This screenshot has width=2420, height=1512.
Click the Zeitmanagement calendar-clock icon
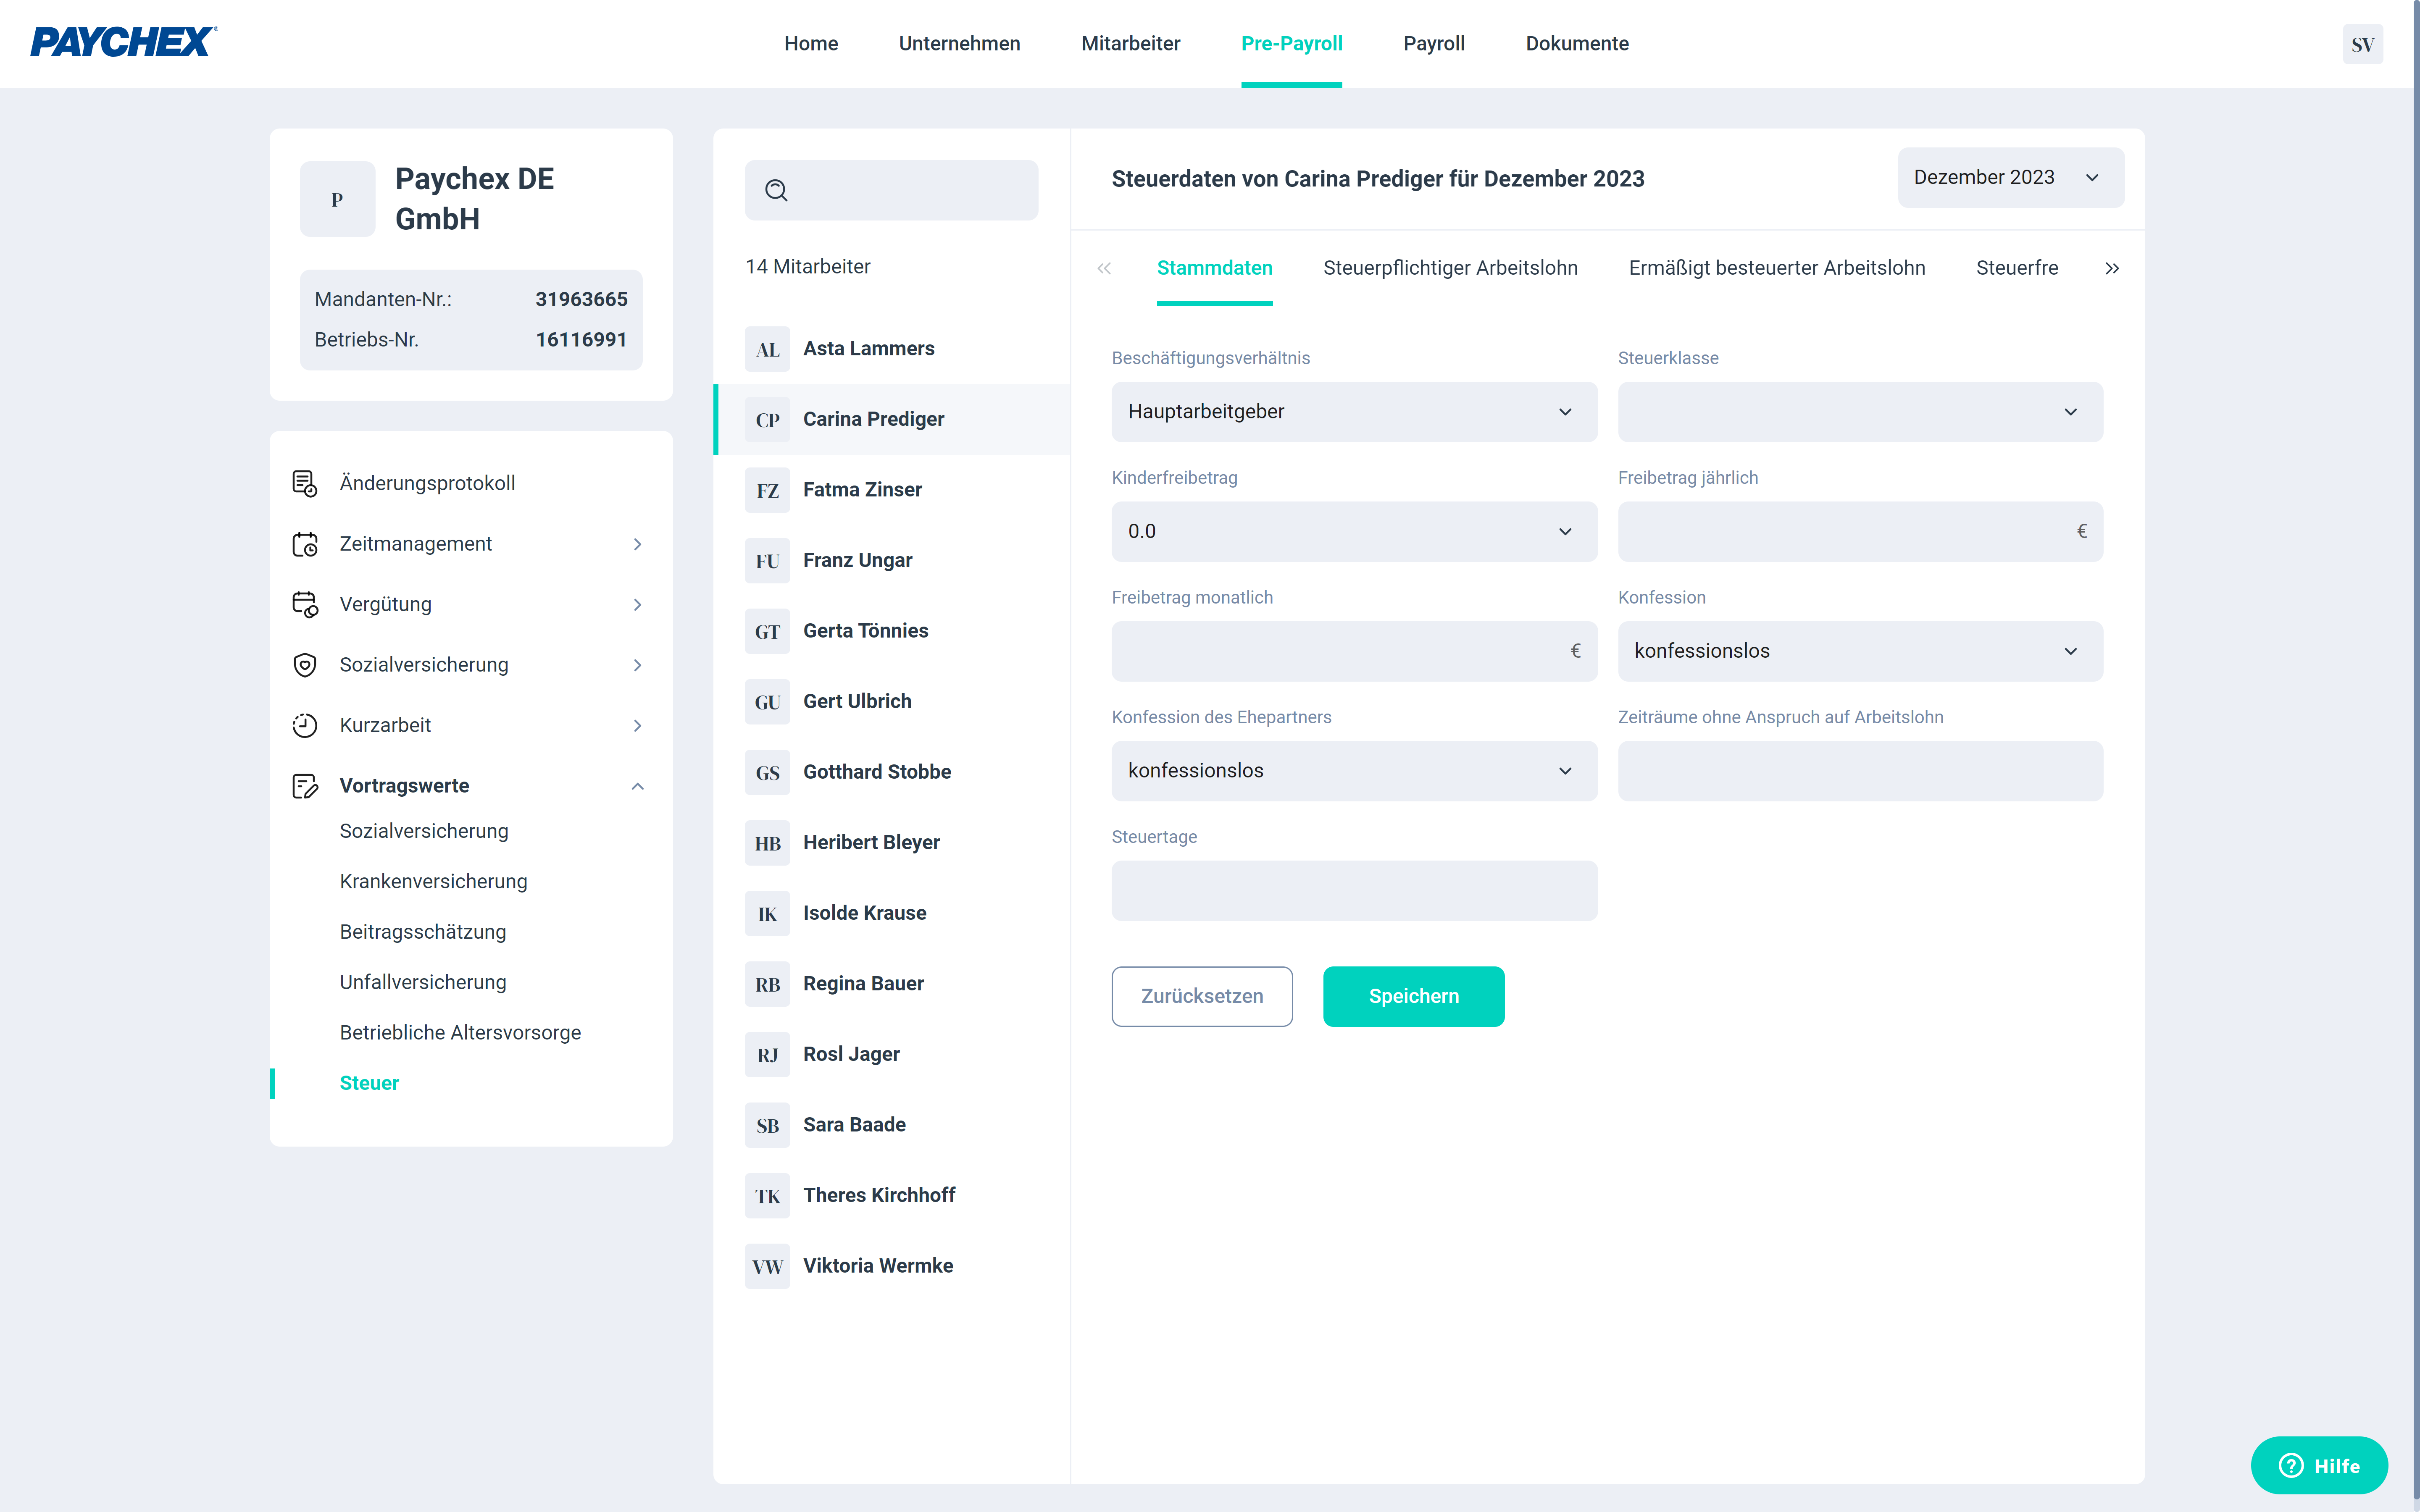305,544
